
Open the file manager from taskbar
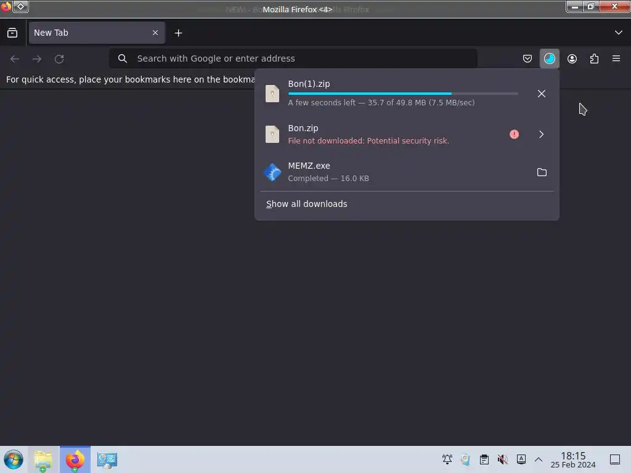click(x=43, y=459)
